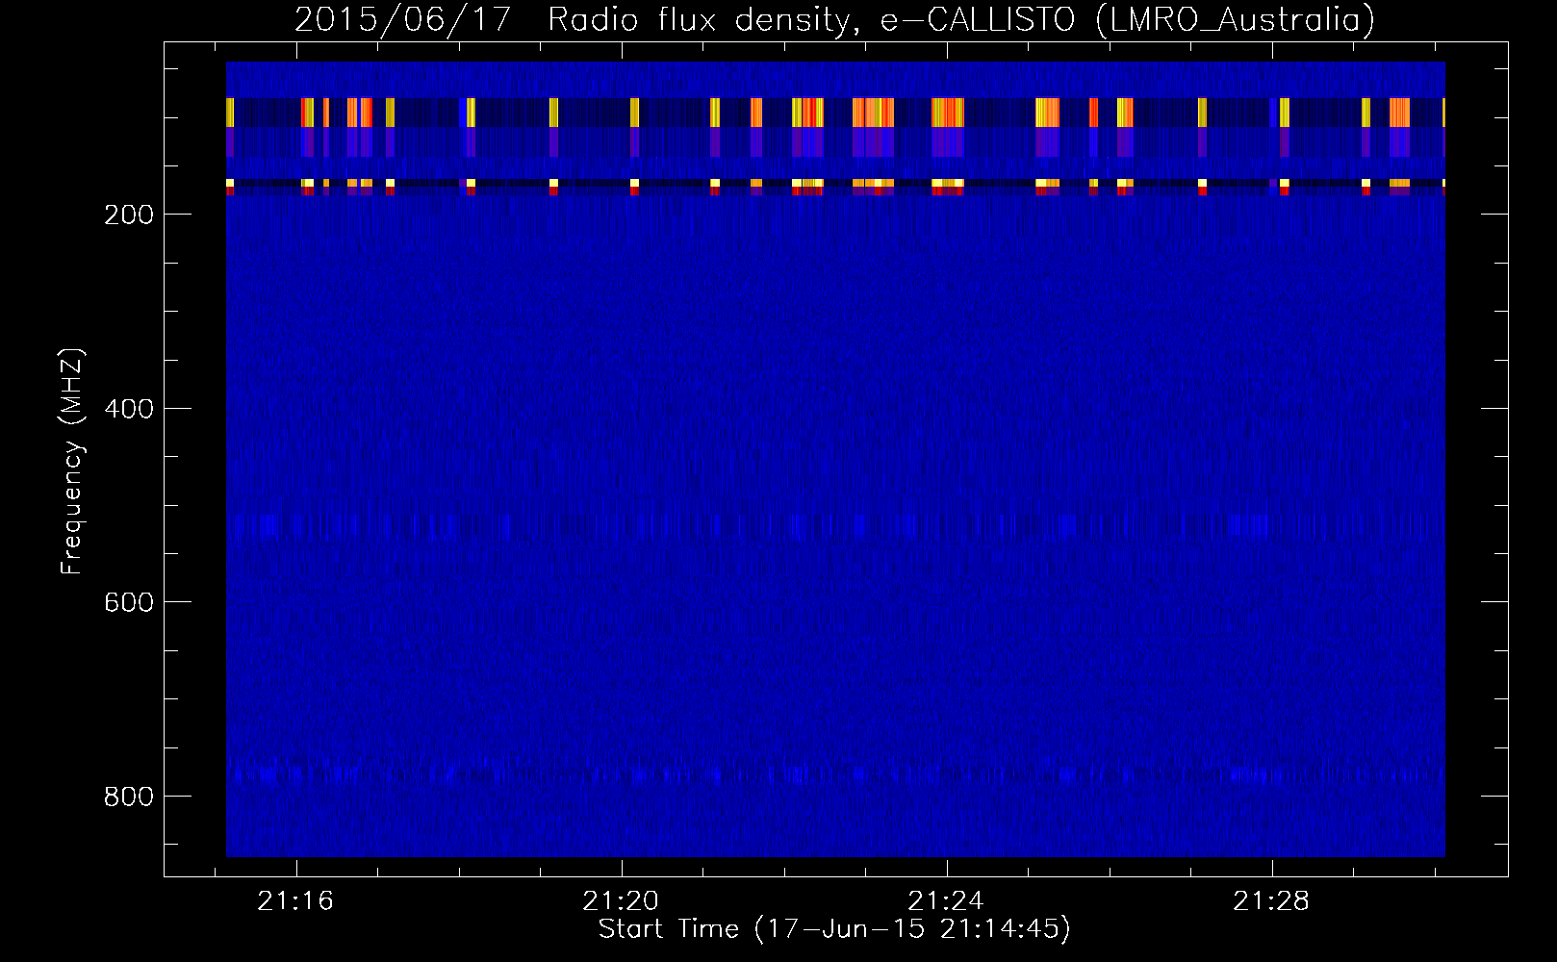Viewport: 1557px width, 962px height.
Task: Click the '800' frequency tick label
Action: pos(128,797)
